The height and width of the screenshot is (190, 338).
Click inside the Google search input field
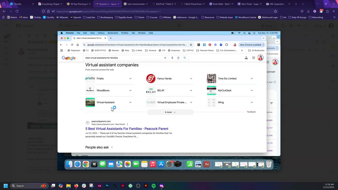pos(124,58)
